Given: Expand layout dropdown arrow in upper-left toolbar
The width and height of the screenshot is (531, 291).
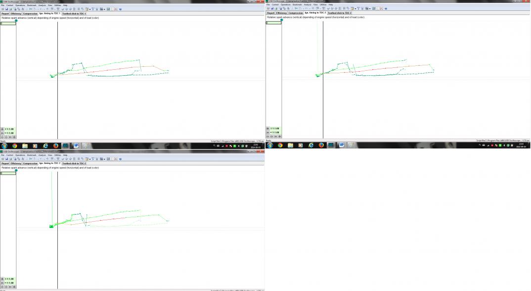Looking at the screenshot, I should [104, 9].
